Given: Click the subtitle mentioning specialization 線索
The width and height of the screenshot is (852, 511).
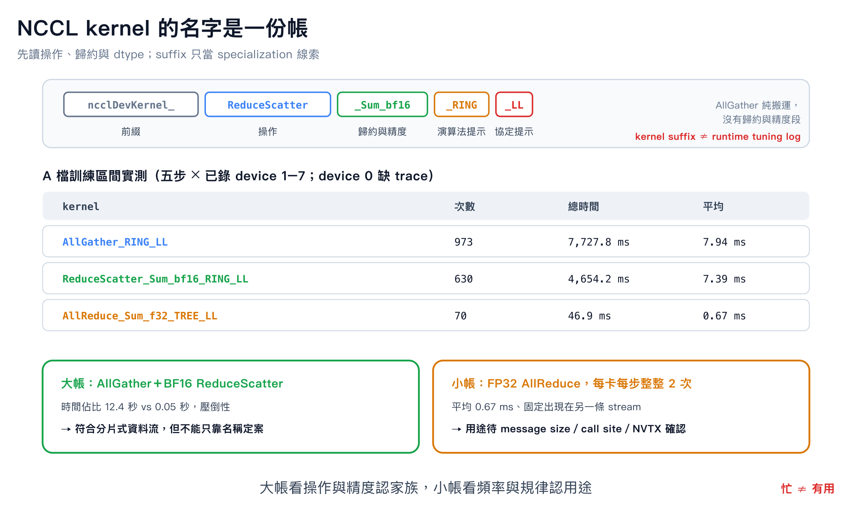Looking at the screenshot, I should [168, 54].
